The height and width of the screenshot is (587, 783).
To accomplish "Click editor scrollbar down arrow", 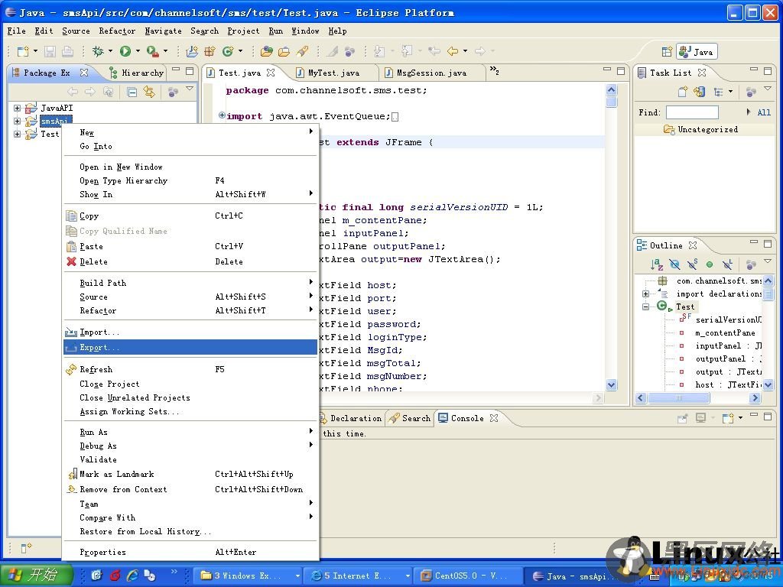I will click(x=611, y=385).
